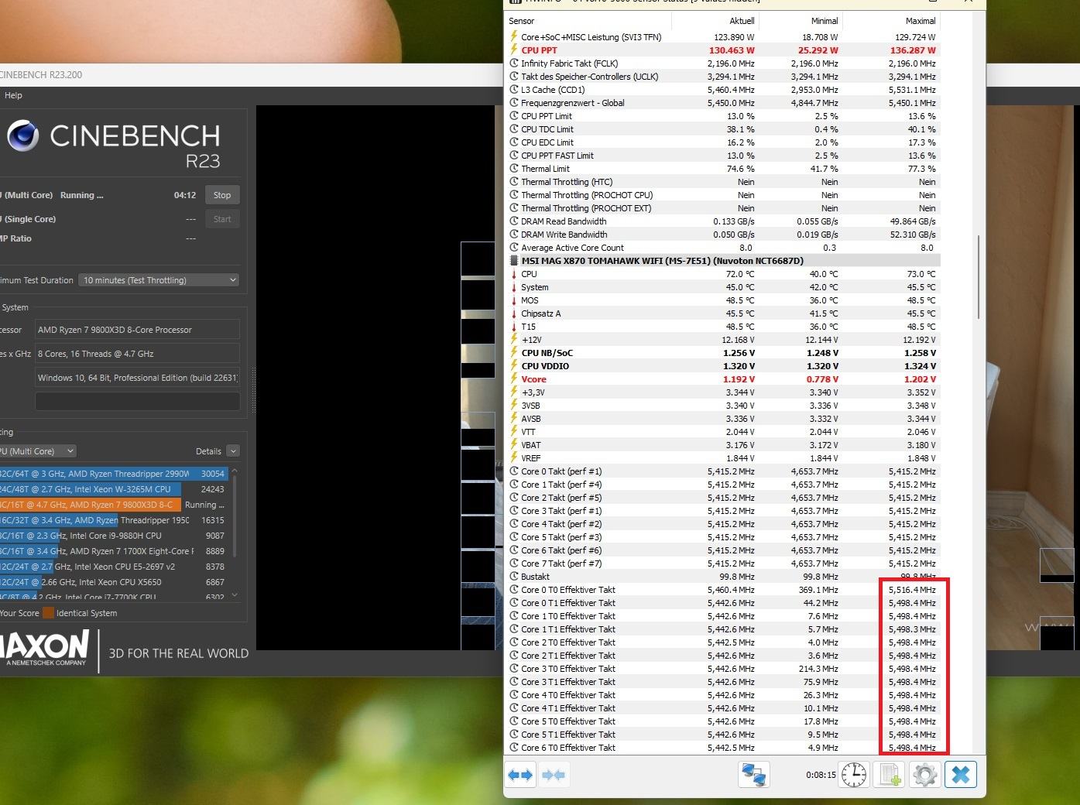Viewport: 1080px width, 805px height.
Task: Select Core 0 T0 Effektiver Takt row
Action: click(x=723, y=590)
